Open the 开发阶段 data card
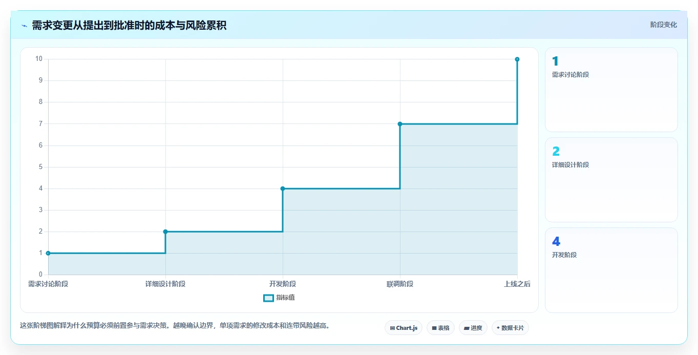 click(x=611, y=270)
